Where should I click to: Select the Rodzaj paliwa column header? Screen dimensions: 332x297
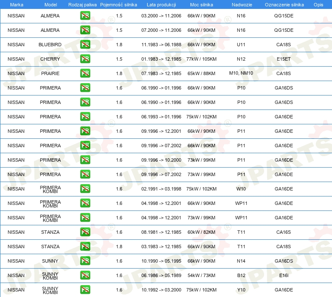(82, 5)
